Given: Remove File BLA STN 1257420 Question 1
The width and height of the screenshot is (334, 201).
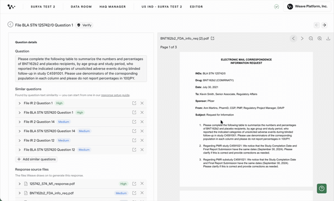Looking at the screenshot, I should [x=142, y=112].
